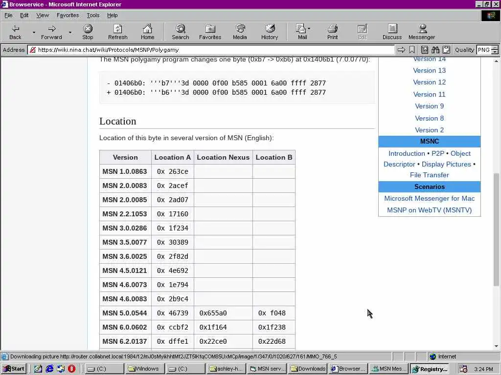Switch to the Downloads taskbar window
This screenshot has width=501, height=375.
tap(308, 369)
